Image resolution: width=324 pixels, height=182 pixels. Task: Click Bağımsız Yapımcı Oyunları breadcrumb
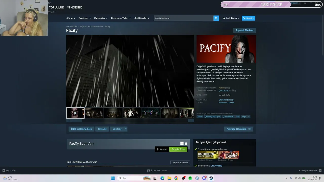click(91, 26)
